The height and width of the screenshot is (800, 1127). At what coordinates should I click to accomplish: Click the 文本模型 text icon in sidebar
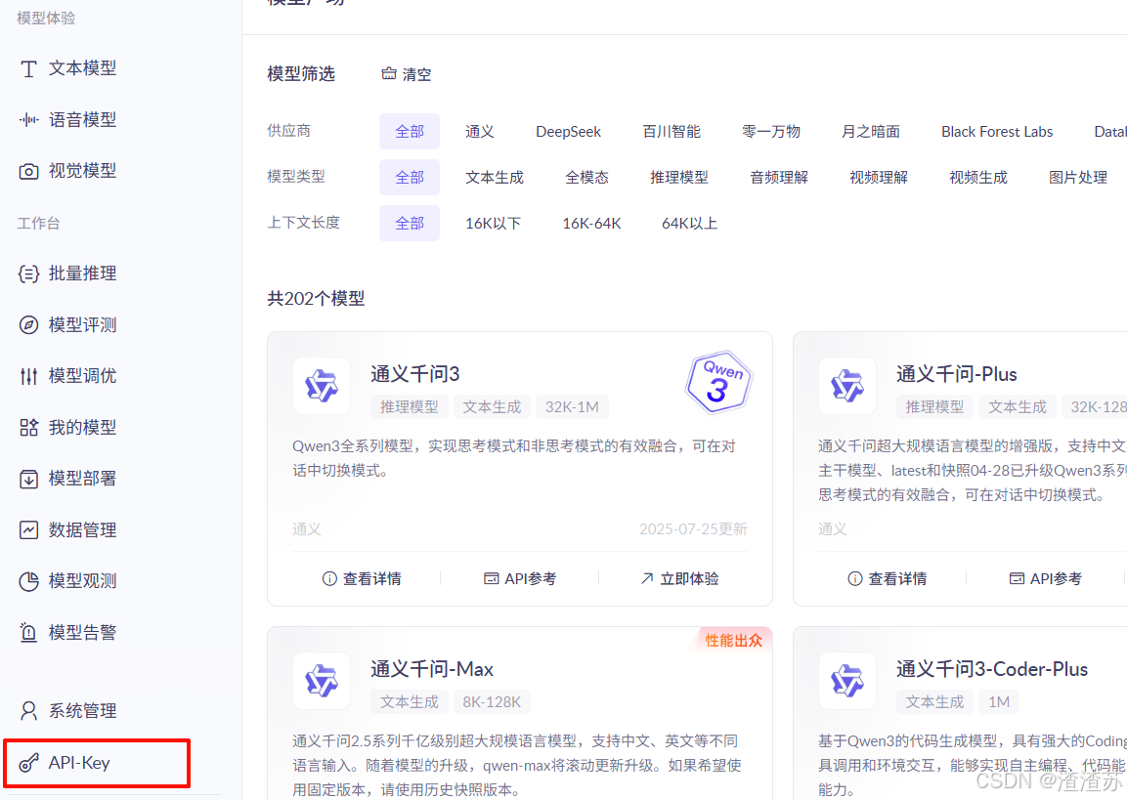pos(28,69)
